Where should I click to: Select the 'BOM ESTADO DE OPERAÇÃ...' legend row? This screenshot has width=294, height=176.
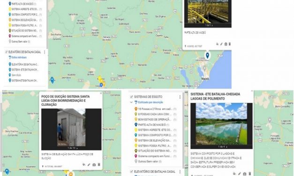(x=155, y=119)
